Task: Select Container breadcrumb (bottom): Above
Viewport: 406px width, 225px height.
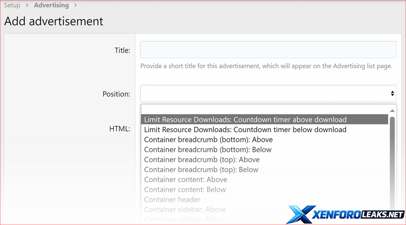Action: pos(208,140)
